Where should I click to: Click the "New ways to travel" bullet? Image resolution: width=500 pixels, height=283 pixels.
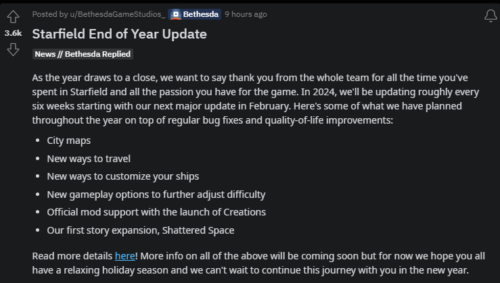89,159
